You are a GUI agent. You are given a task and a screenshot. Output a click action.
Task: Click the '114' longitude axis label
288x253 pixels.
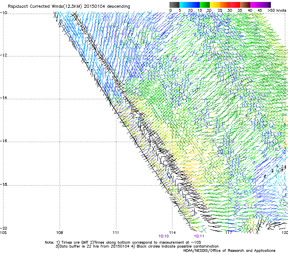tap(172, 233)
